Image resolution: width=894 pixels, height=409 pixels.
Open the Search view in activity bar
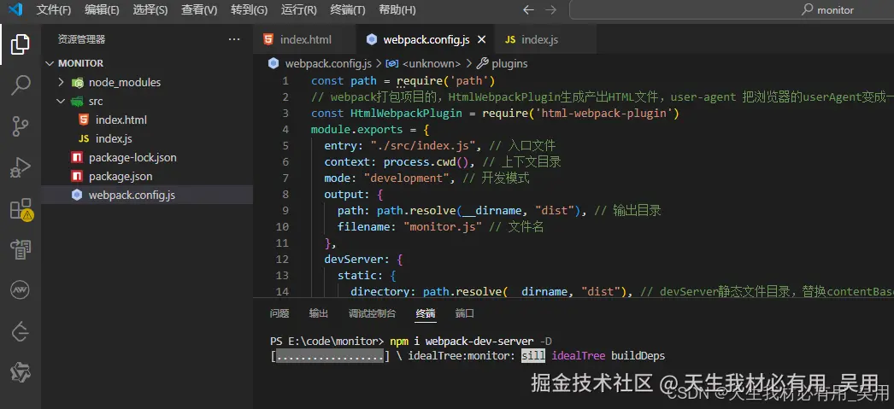20,85
